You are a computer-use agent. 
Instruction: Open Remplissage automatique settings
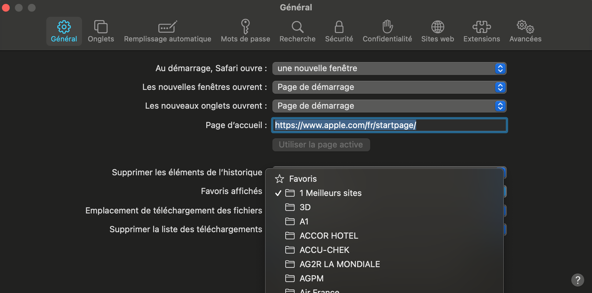click(167, 31)
